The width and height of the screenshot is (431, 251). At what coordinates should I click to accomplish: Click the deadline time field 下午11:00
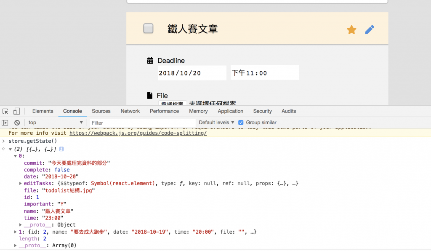click(x=265, y=73)
